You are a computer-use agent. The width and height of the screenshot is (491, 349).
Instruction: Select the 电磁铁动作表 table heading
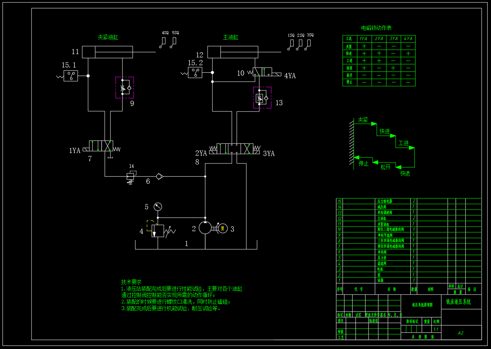click(x=376, y=28)
